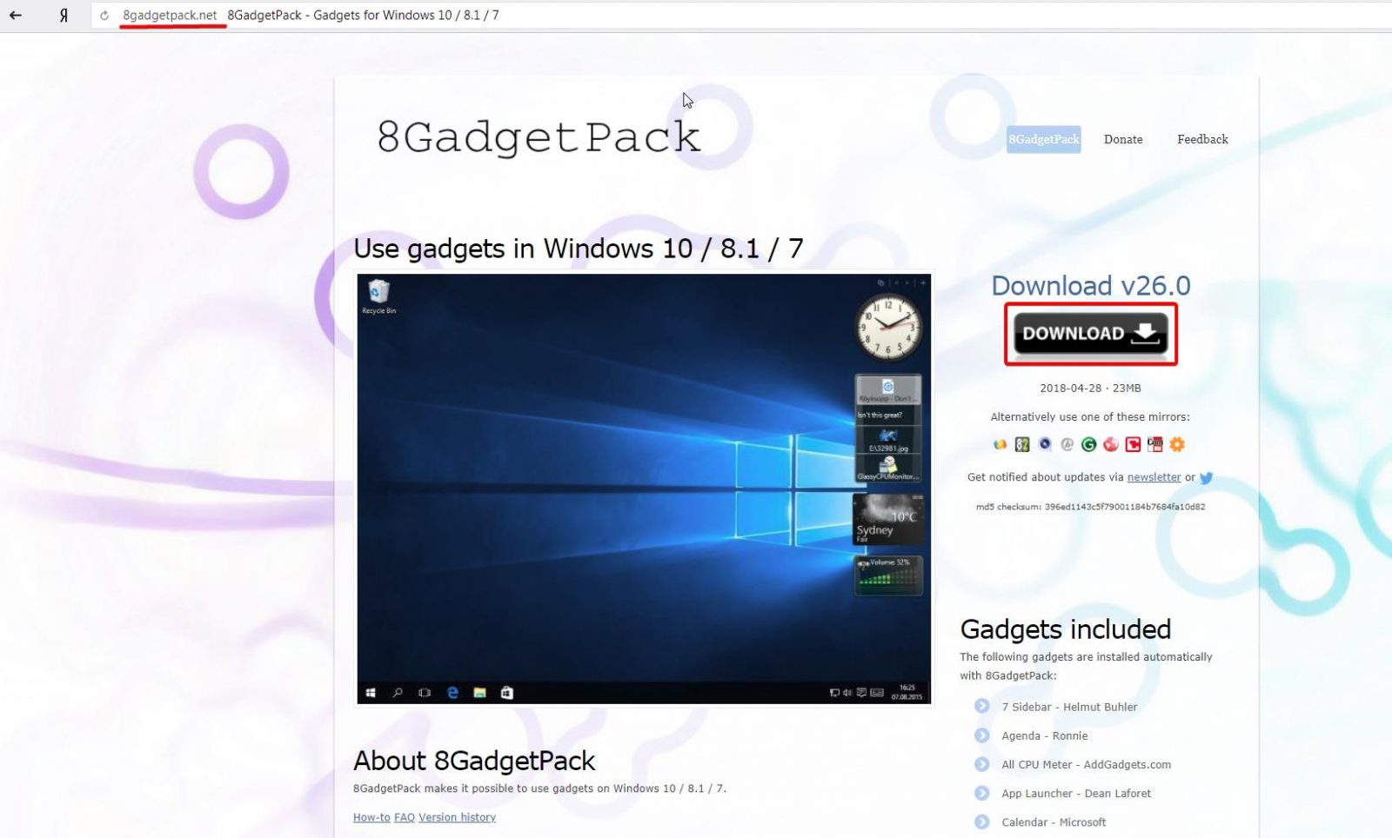Open the multicolor cloud mirror icon
Image resolution: width=1392 pixels, height=838 pixels.
1000,444
